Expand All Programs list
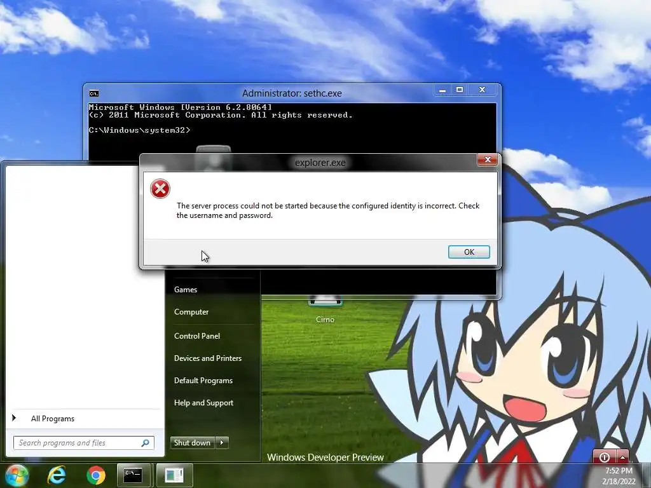 (52, 419)
